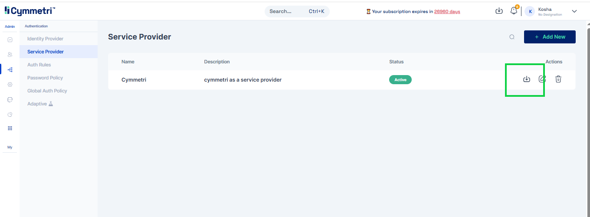Switch to the My sidebar section
Image resolution: width=590 pixels, height=217 pixels.
coord(10,147)
